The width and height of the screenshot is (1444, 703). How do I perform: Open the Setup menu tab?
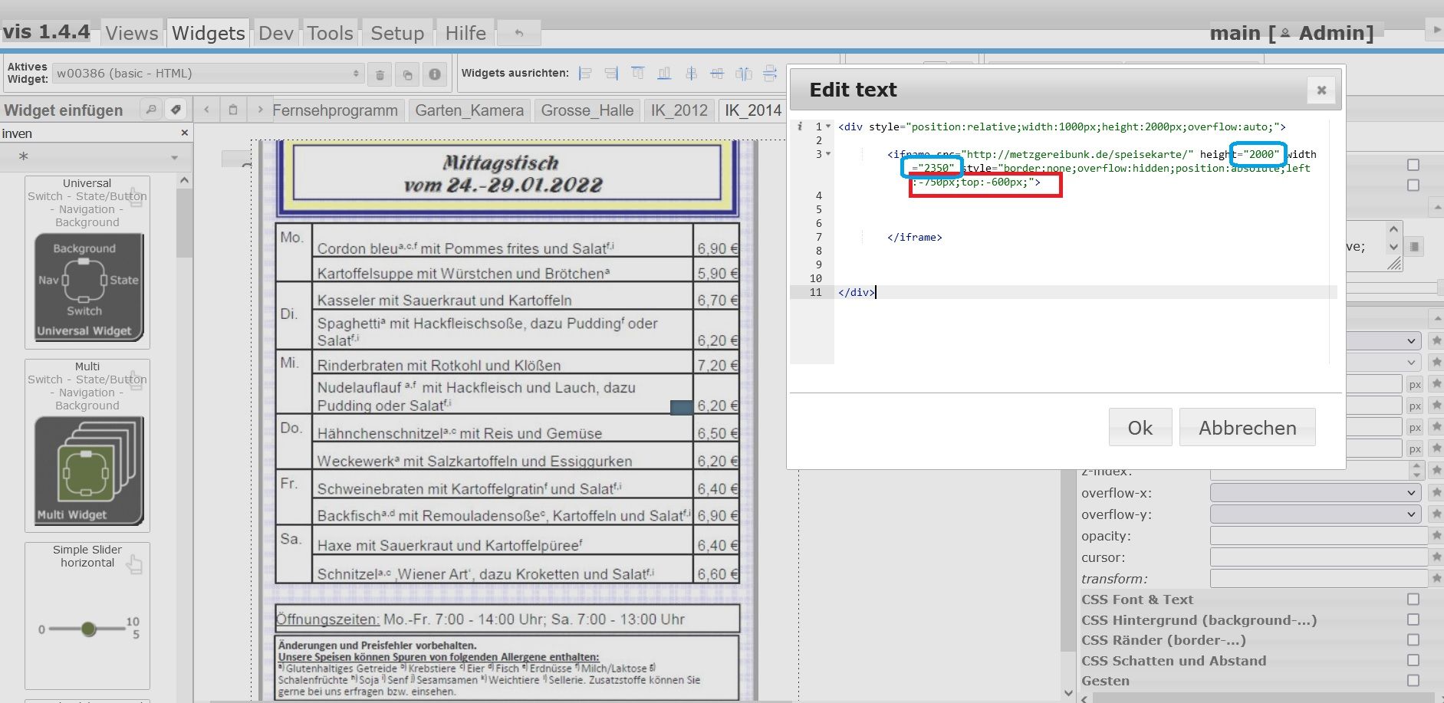[397, 33]
